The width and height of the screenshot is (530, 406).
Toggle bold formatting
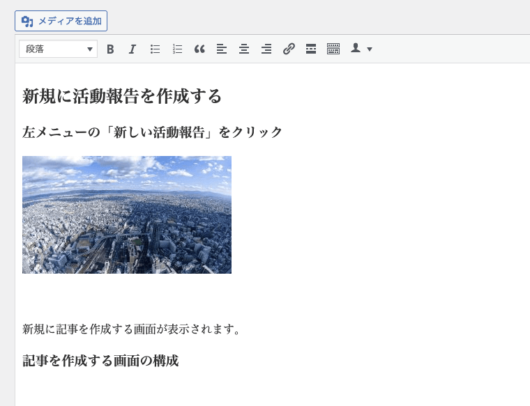point(110,49)
